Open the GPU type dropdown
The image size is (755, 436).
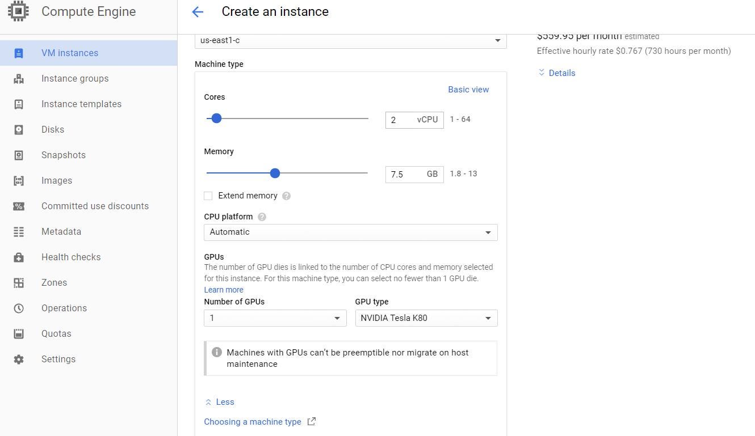coord(426,318)
